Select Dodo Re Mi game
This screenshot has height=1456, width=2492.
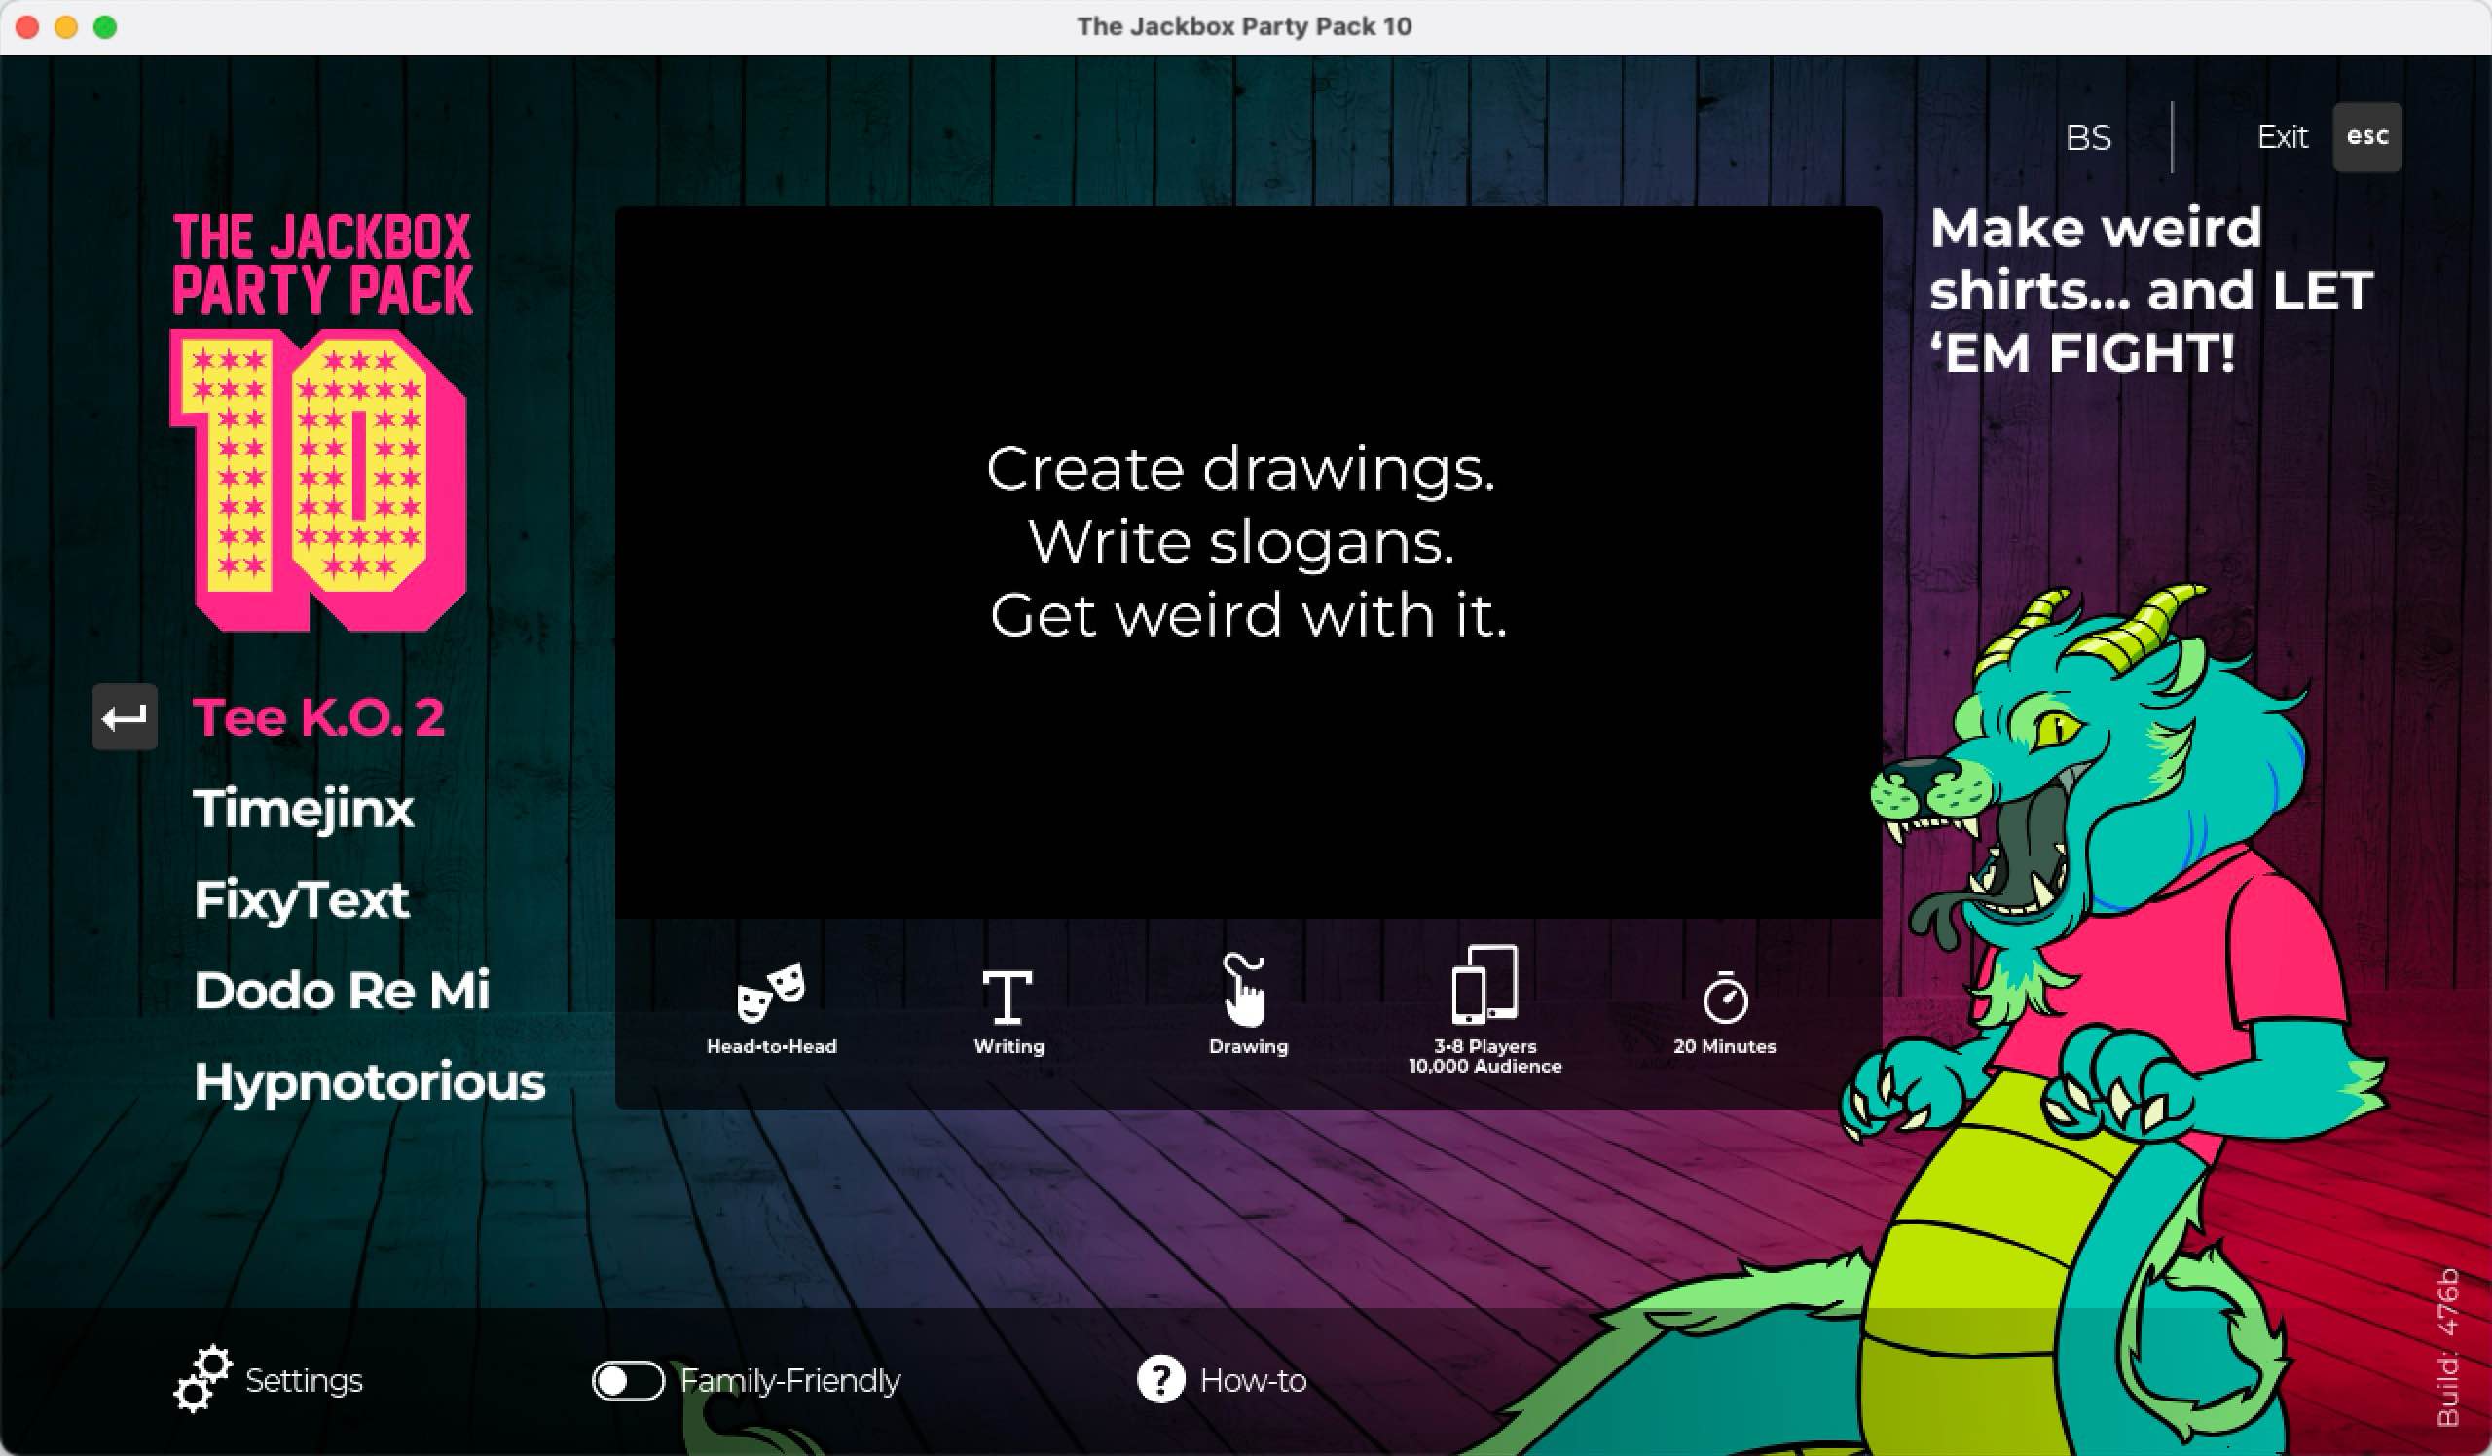341,991
